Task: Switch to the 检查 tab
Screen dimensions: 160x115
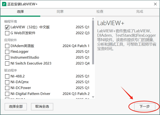Action: tap(100, 11)
